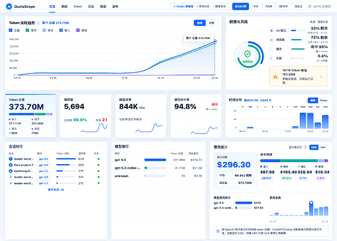This screenshot has width=337, height=241.
Task: Select the inactive white mode button in Token trend card
Action: click(212, 23)
